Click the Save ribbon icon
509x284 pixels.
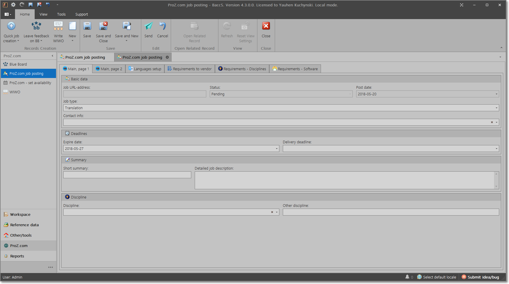tap(87, 26)
